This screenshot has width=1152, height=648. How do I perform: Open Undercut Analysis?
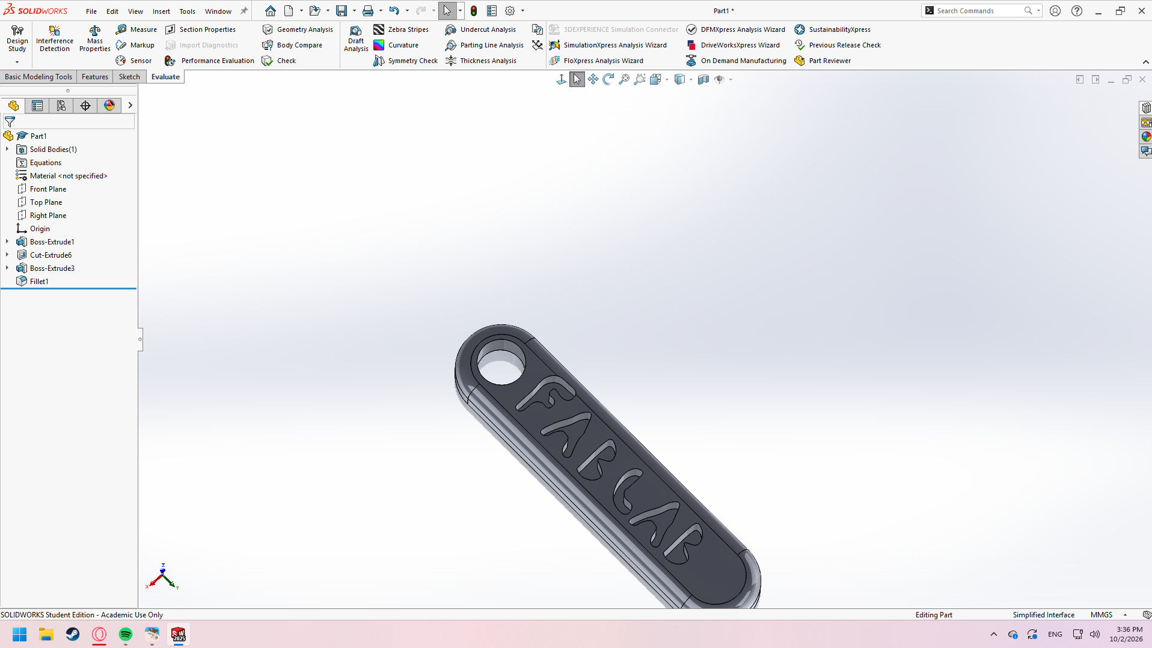click(480, 29)
